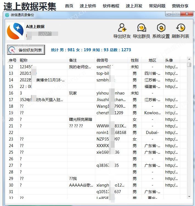Click the WeChat ID NZP35...997
Image resolution: width=195 pixels, height=206 pixels.
click(108, 139)
